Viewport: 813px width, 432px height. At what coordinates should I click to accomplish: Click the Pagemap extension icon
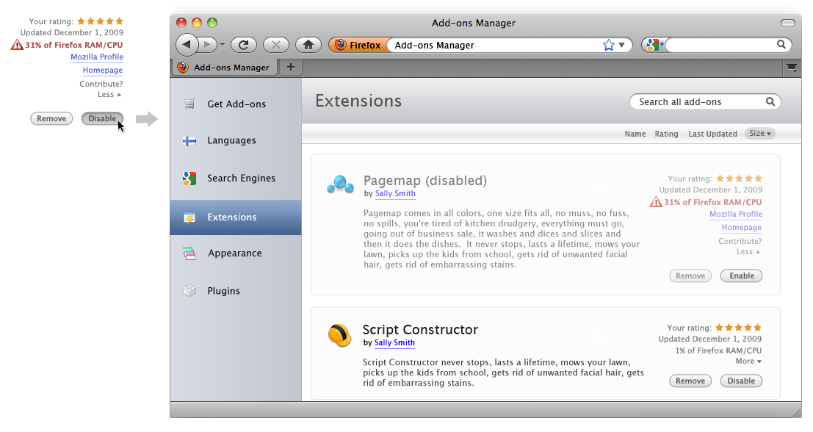[340, 184]
